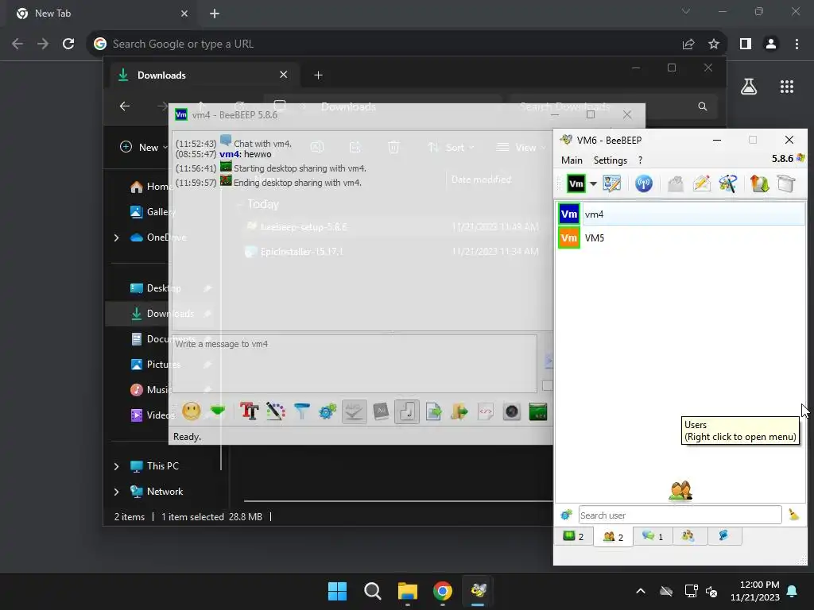Click the white box share icon
The image size is (814, 610).
786,183
